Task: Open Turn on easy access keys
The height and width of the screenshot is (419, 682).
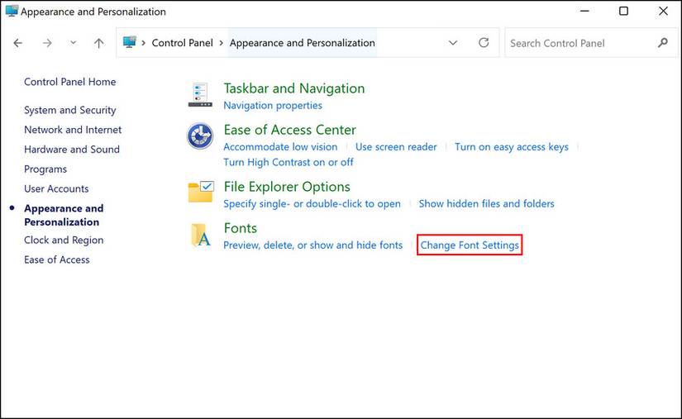Action: click(512, 146)
